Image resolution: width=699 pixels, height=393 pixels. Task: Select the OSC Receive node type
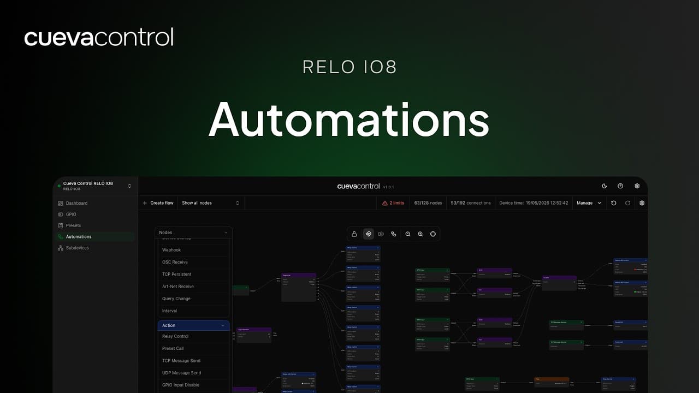click(193, 262)
